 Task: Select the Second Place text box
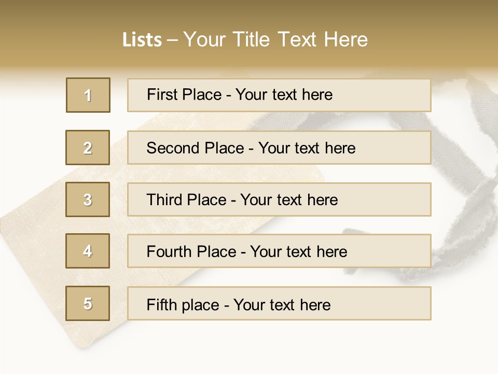coord(279,148)
